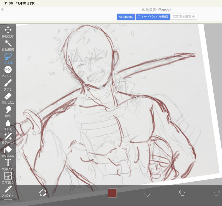Tap the down arrow in bottom bar
This screenshot has width=222, height=206.
point(147,193)
